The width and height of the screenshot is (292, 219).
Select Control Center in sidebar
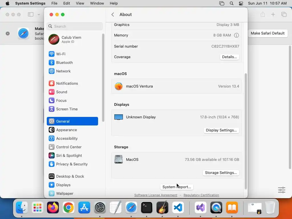[72, 147]
